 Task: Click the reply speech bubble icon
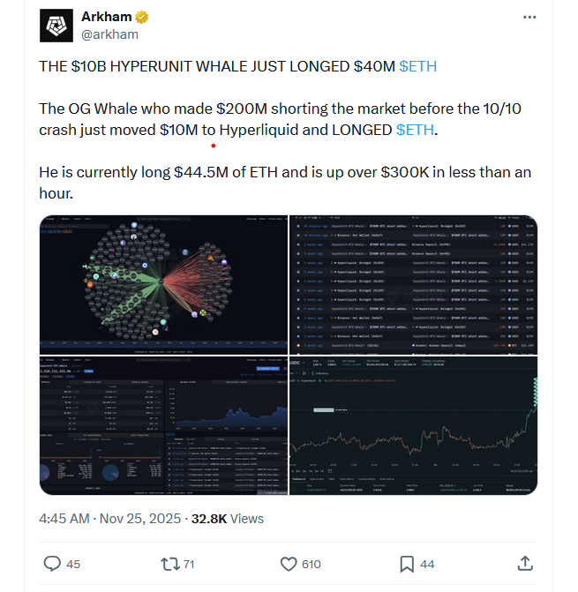52,563
